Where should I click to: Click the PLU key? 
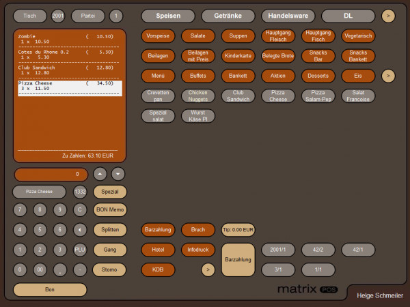coord(80,250)
